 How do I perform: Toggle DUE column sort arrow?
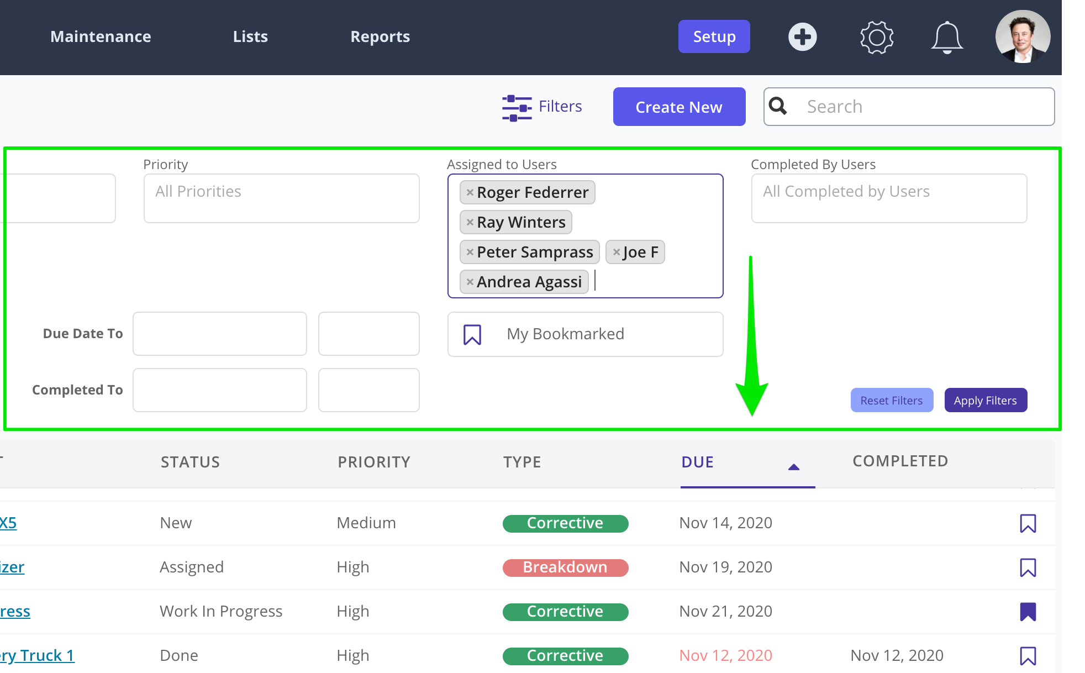(793, 467)
